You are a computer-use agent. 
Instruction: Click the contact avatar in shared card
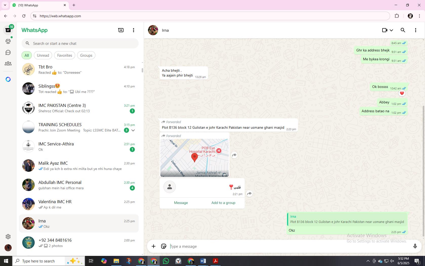point(169,187)
